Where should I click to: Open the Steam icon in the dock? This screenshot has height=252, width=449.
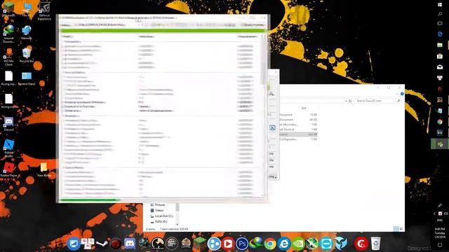(x=102, y=244)
